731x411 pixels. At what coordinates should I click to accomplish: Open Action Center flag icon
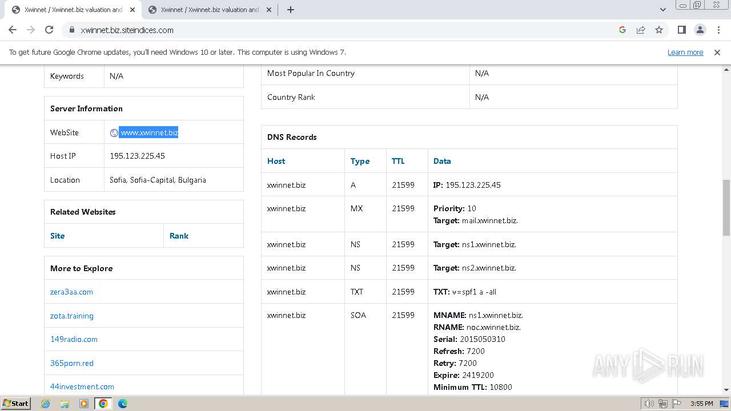click(x=676, y=404)
